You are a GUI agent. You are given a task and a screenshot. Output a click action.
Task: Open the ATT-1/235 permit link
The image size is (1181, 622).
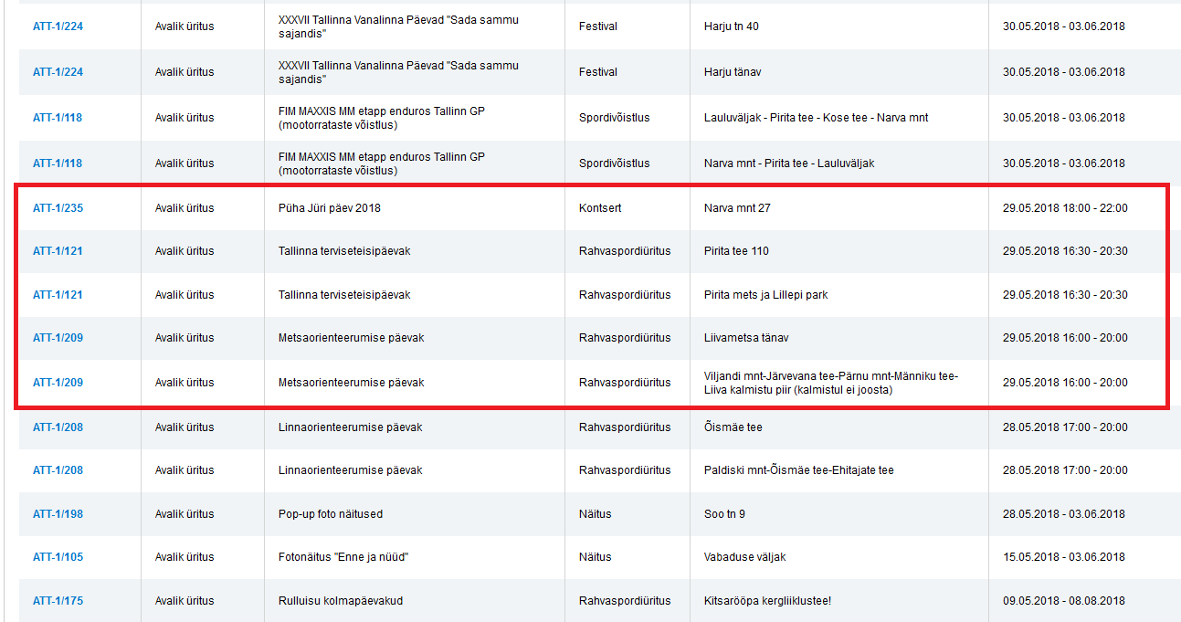coord(58,208)
